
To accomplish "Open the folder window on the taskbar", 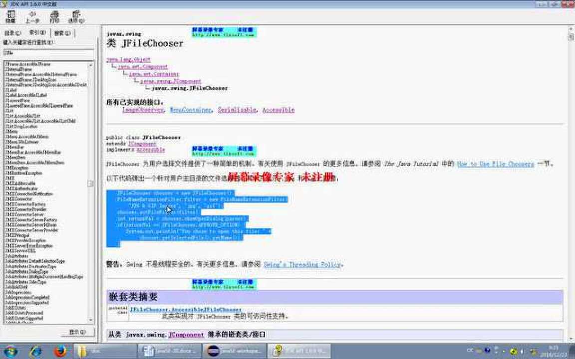I will pyautogui.click(x=105, y=351).
